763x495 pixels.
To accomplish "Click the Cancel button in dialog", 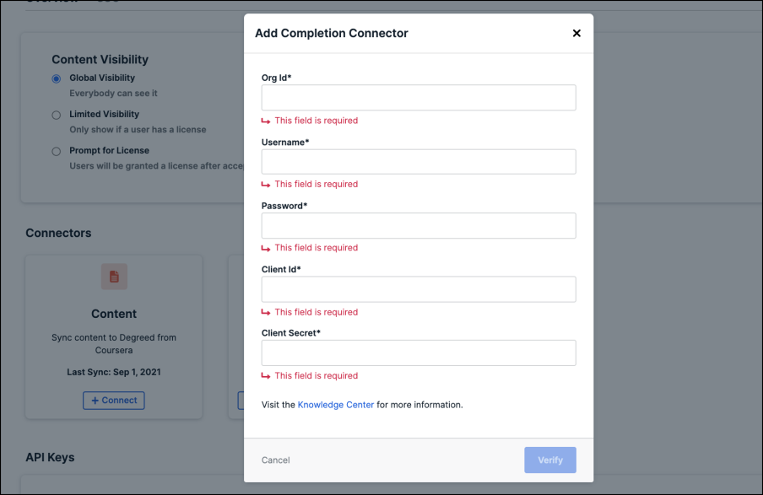I will (x=275, y=460).
